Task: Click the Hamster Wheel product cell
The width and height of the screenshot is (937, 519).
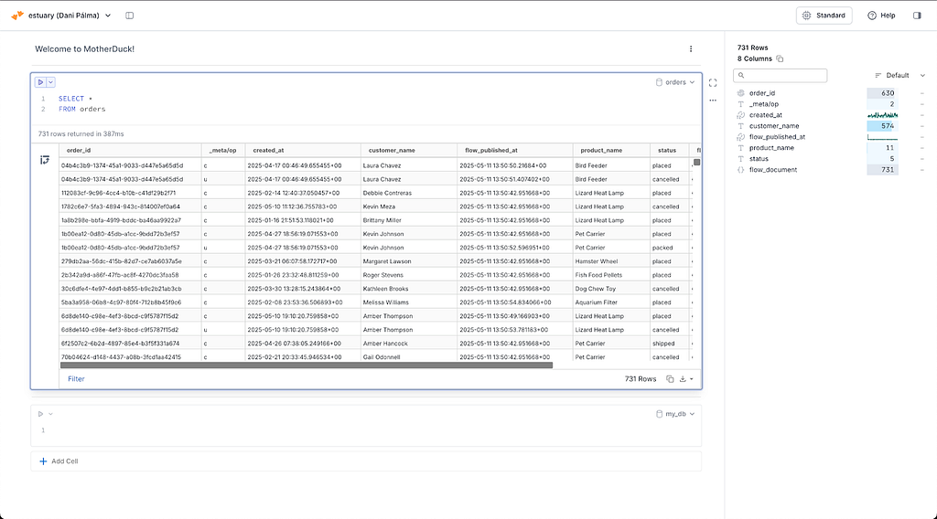Action: pos(610,261)
